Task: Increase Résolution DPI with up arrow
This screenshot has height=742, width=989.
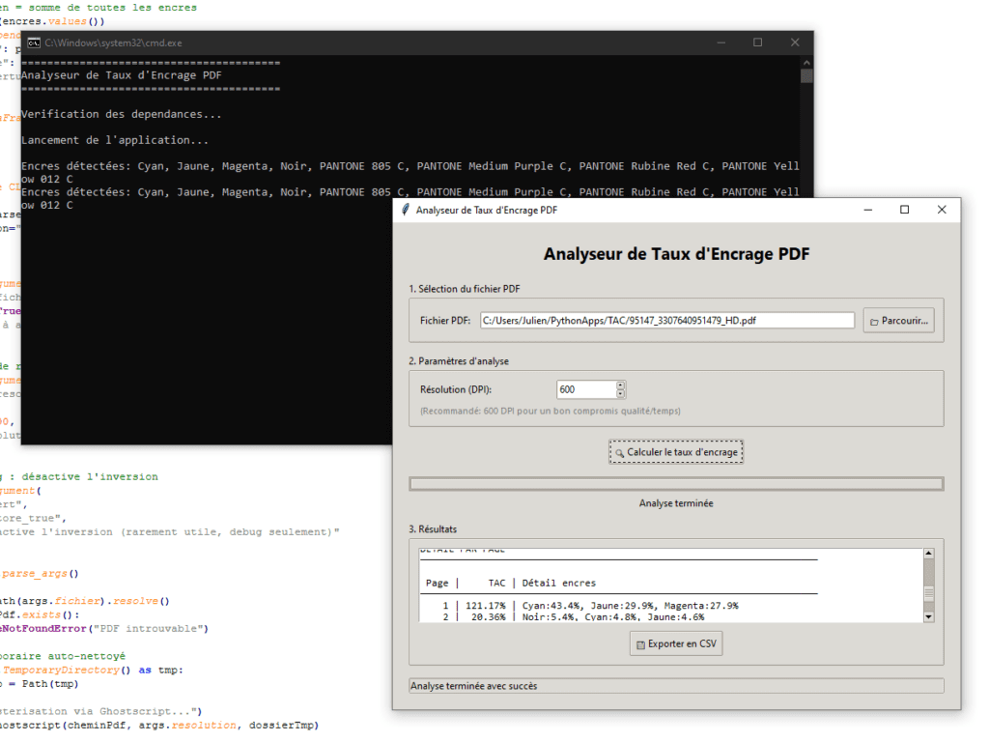Action: coord(621,385)
